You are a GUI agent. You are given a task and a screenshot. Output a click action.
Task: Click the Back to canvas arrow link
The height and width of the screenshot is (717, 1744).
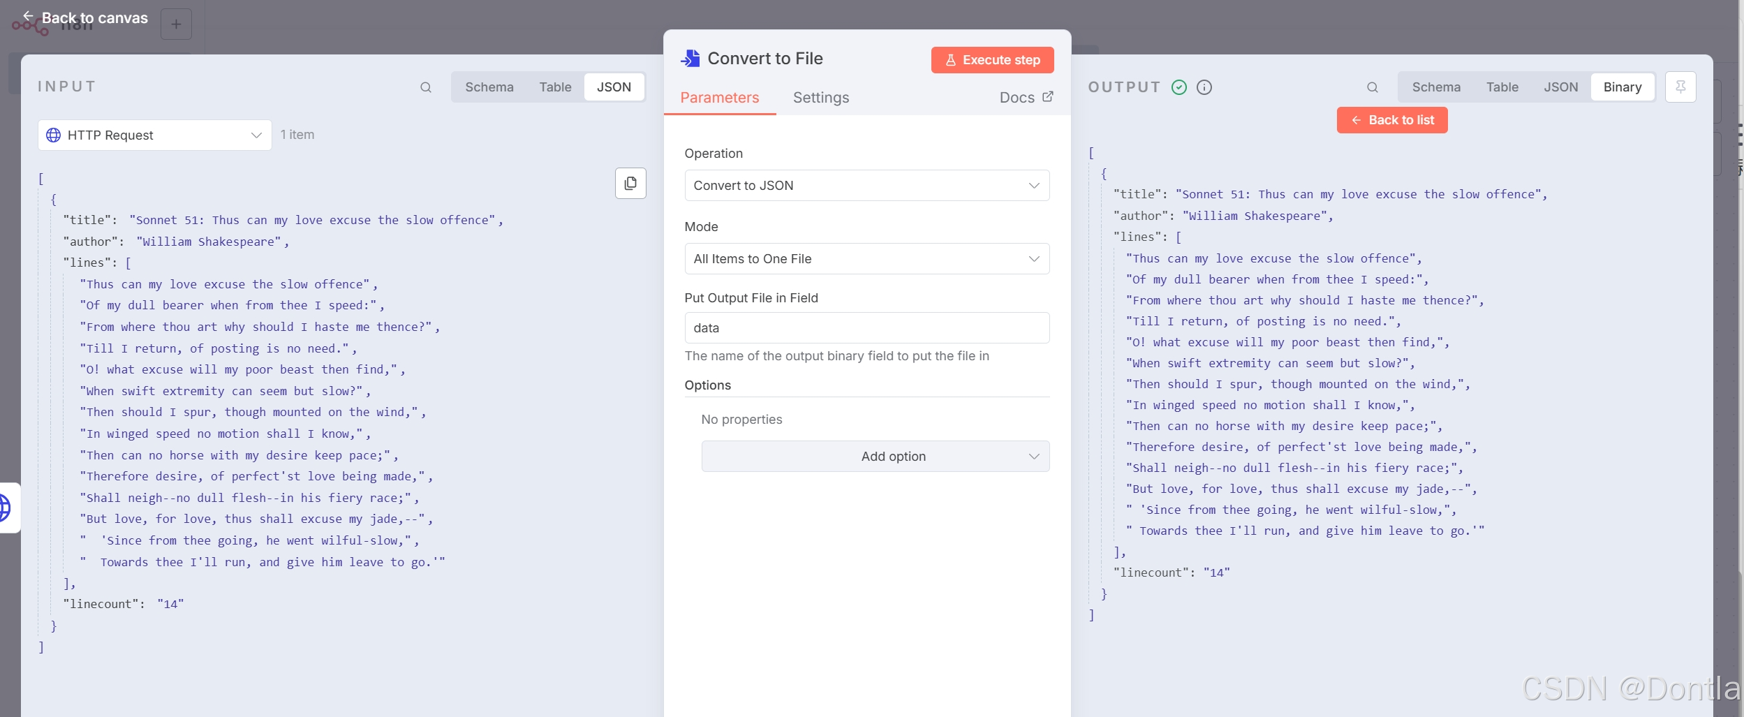(85, 17)
